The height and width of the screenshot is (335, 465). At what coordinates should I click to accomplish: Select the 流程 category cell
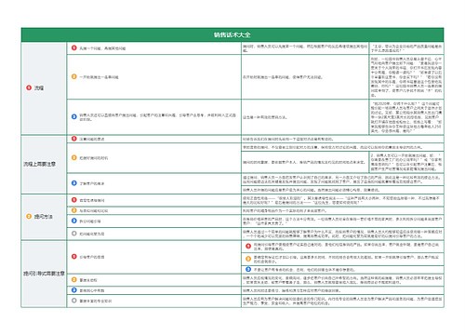(x=44, y=88)
